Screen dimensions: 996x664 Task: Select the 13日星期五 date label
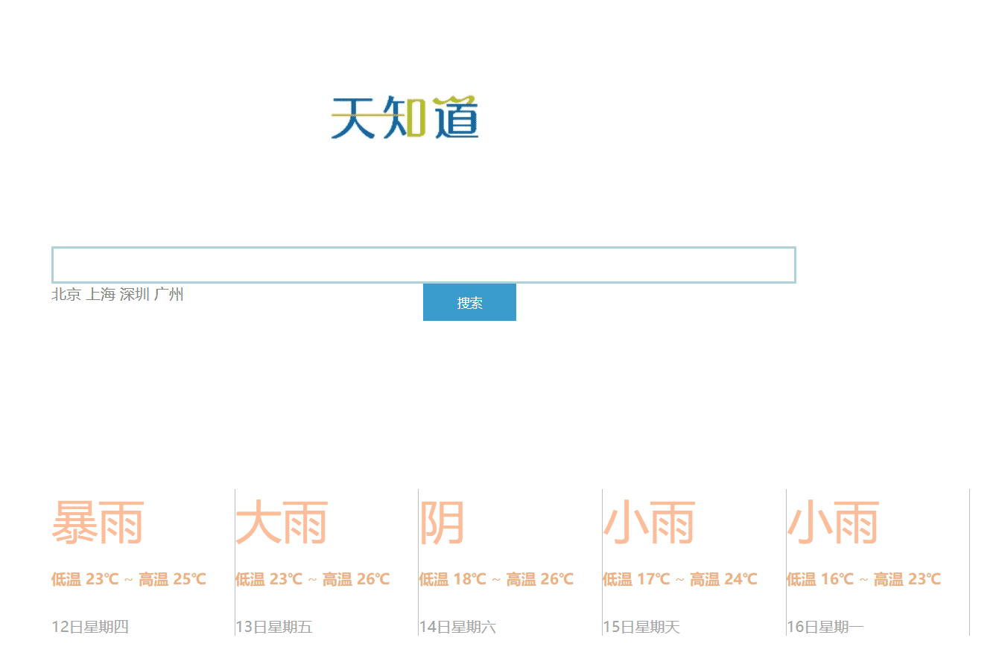point(274,627)
